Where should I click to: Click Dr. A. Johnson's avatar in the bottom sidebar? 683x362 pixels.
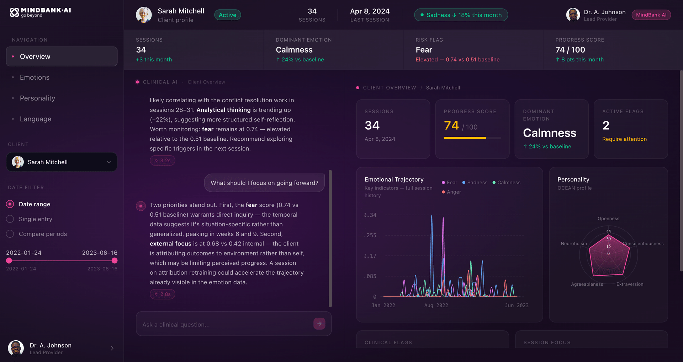[x=16, y=347]
